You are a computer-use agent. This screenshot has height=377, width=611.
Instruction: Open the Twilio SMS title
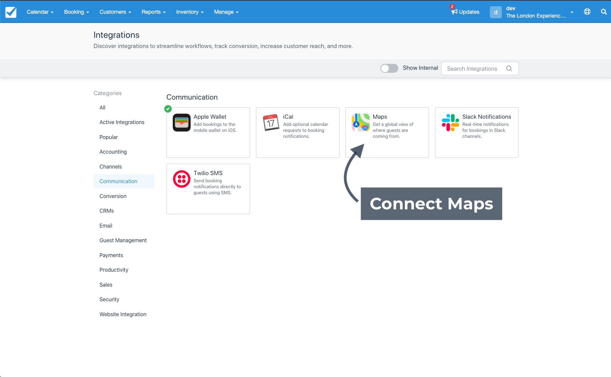tap(208, 173)
